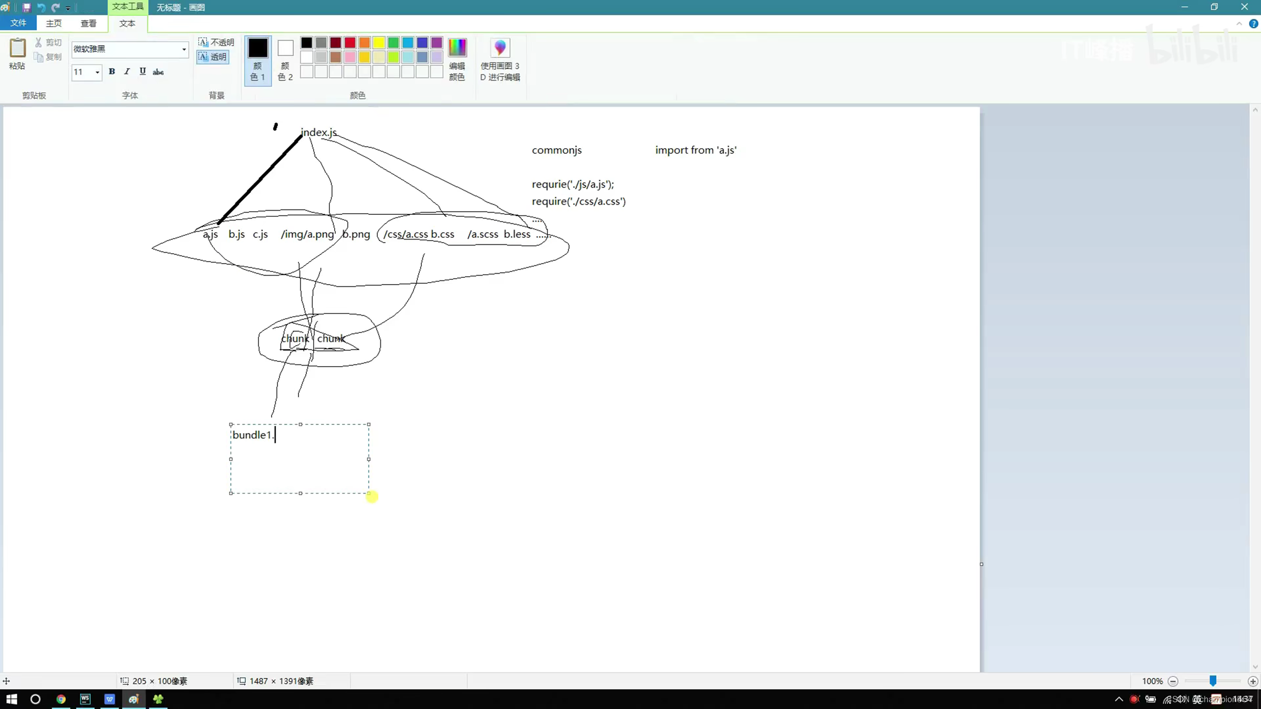The height and width of the screenshot is (709, 1261).
Task: Open Chrome from the taskbar
Action: 61,699
